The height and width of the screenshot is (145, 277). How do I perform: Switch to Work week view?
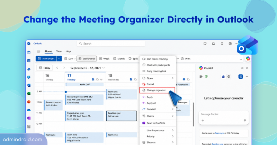point(87,59)
